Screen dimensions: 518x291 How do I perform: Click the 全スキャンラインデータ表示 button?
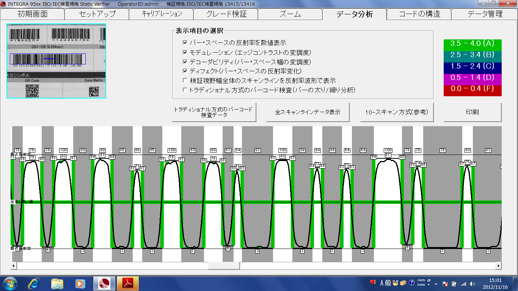308,112
